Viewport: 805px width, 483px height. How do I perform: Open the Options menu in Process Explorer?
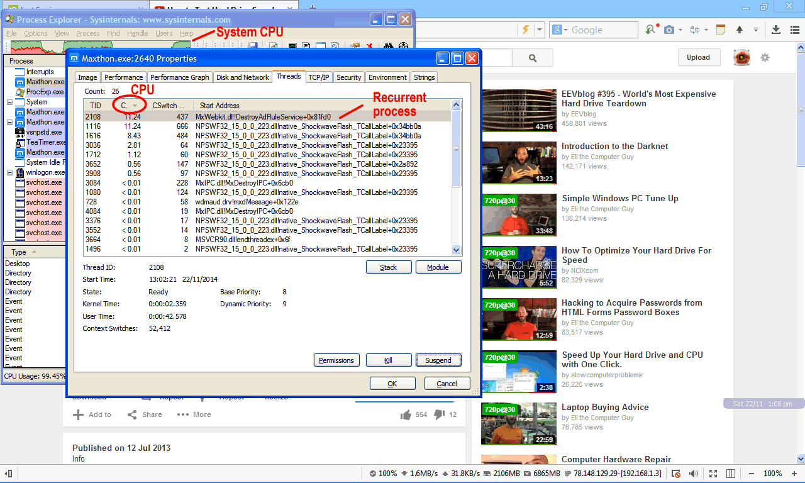point(36,33)
